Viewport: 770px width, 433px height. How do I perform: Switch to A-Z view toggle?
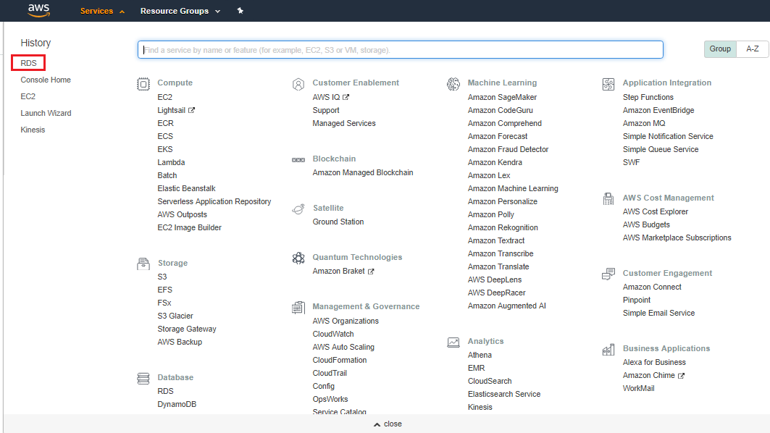click(753, 49)
